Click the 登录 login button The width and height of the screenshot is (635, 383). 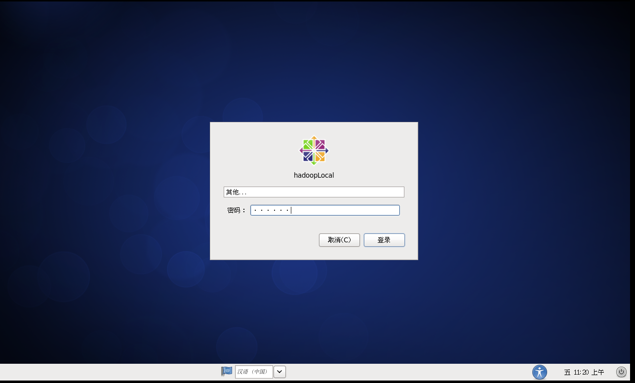tap(384, 240)
